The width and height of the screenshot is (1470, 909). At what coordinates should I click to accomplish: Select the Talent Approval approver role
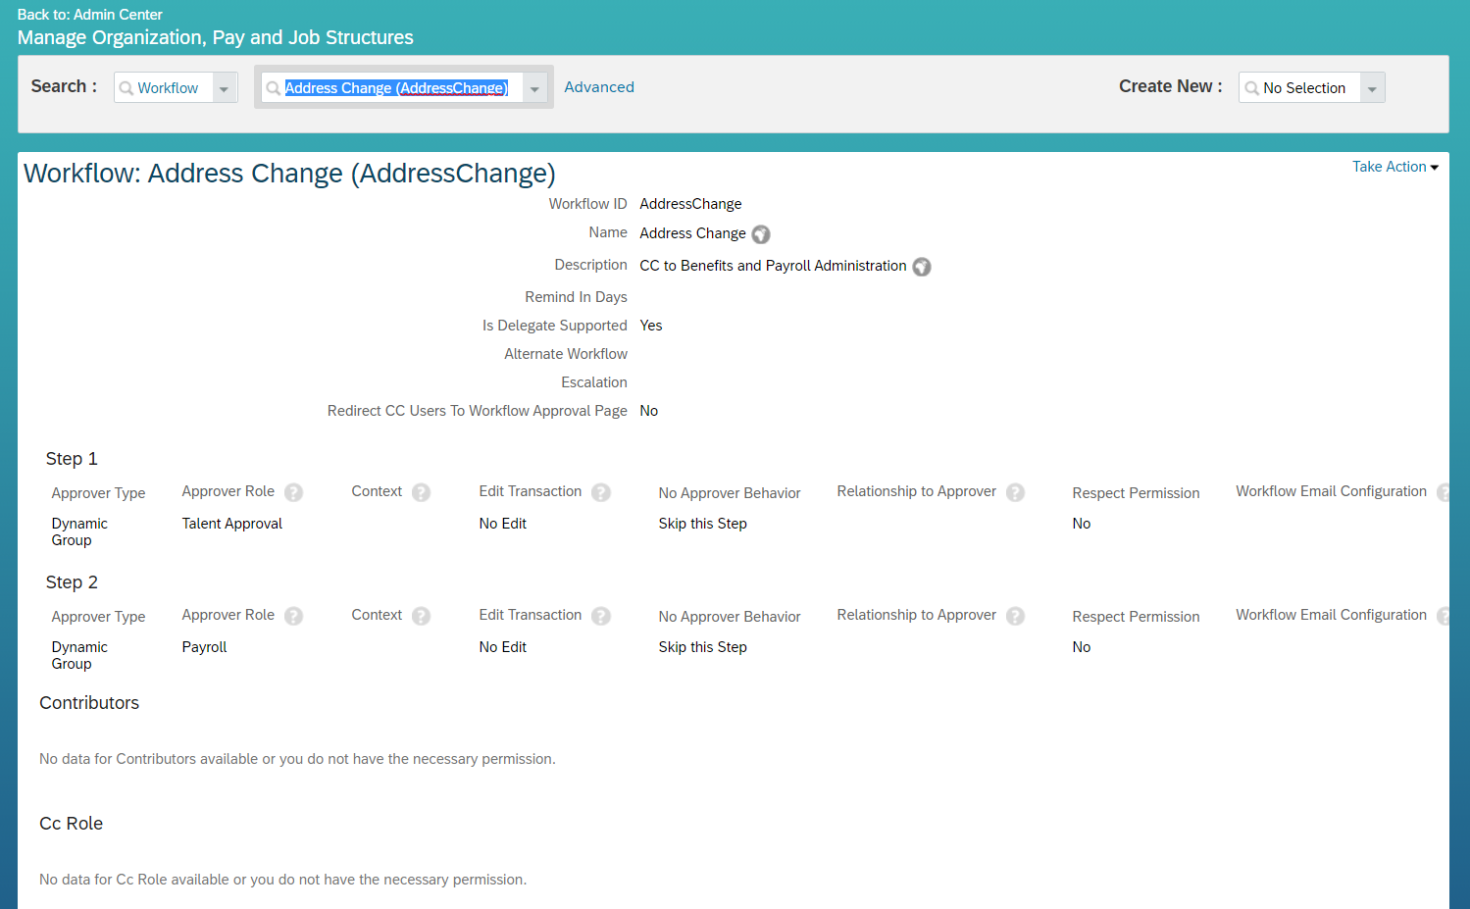(231, 523)
